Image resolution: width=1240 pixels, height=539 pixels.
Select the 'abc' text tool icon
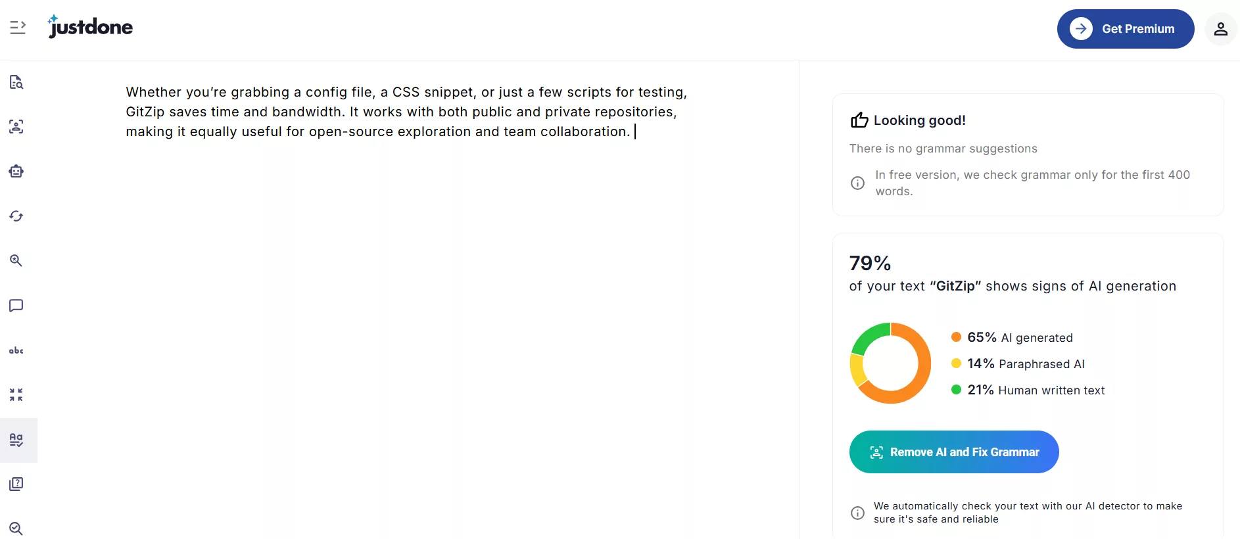coord(16,350)
